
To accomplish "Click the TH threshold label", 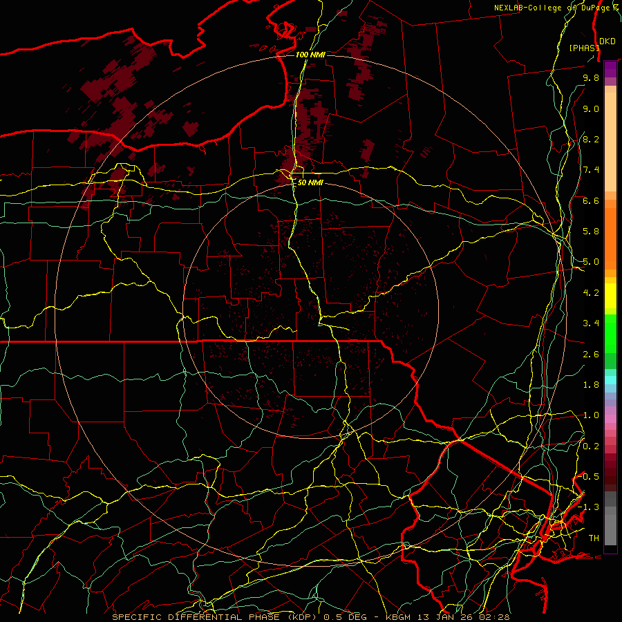I will 594,538.
